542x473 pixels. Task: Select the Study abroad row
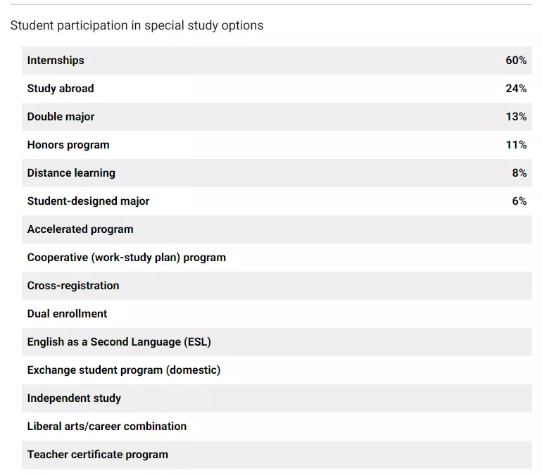61,89
